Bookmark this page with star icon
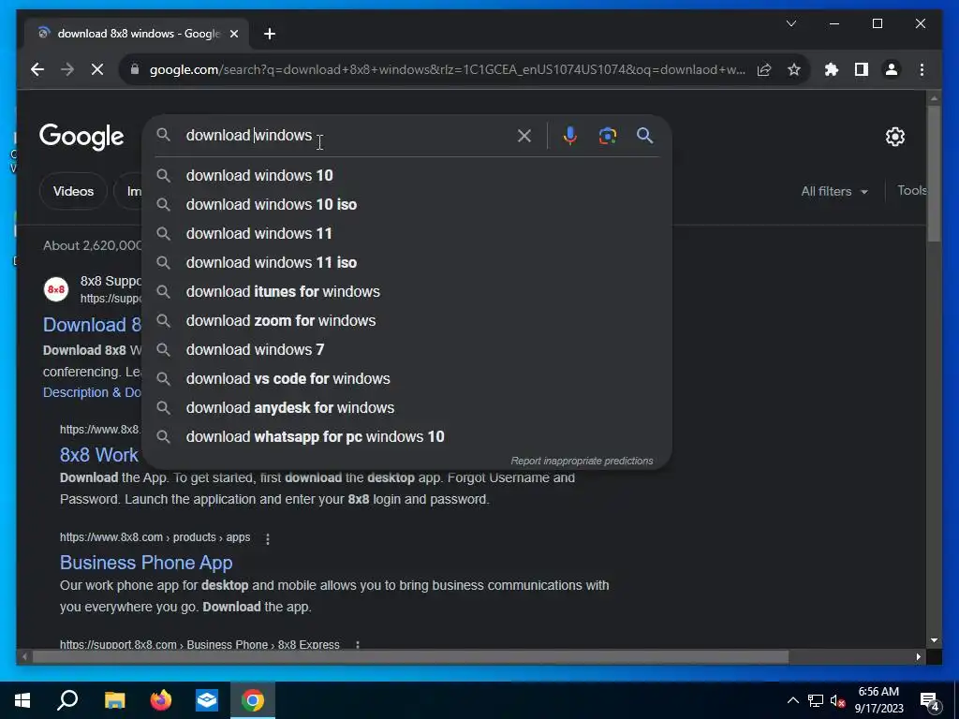 794,69
